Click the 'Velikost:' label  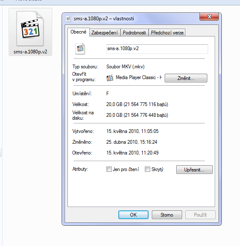tap(81, 104)
